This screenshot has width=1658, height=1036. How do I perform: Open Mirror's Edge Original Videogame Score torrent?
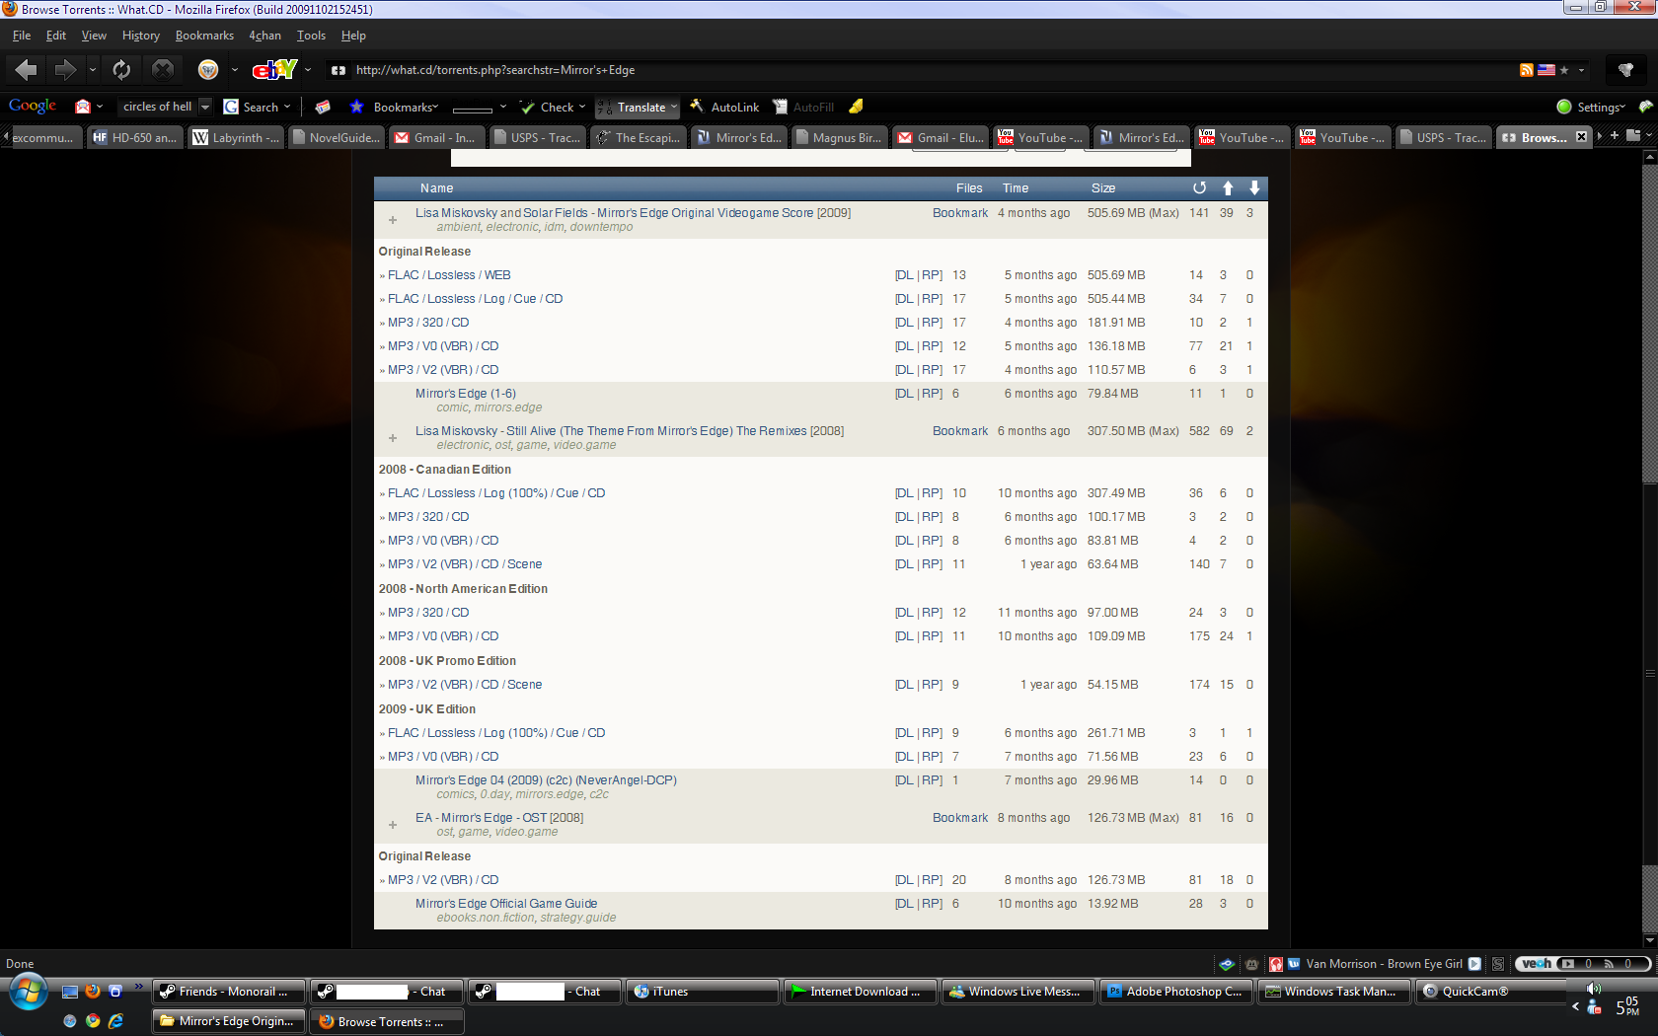point(633,213)
